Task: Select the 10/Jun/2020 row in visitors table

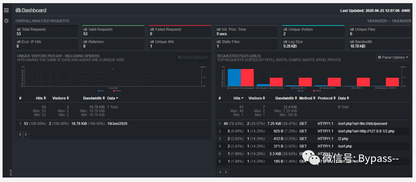Action: pos(117,123)
